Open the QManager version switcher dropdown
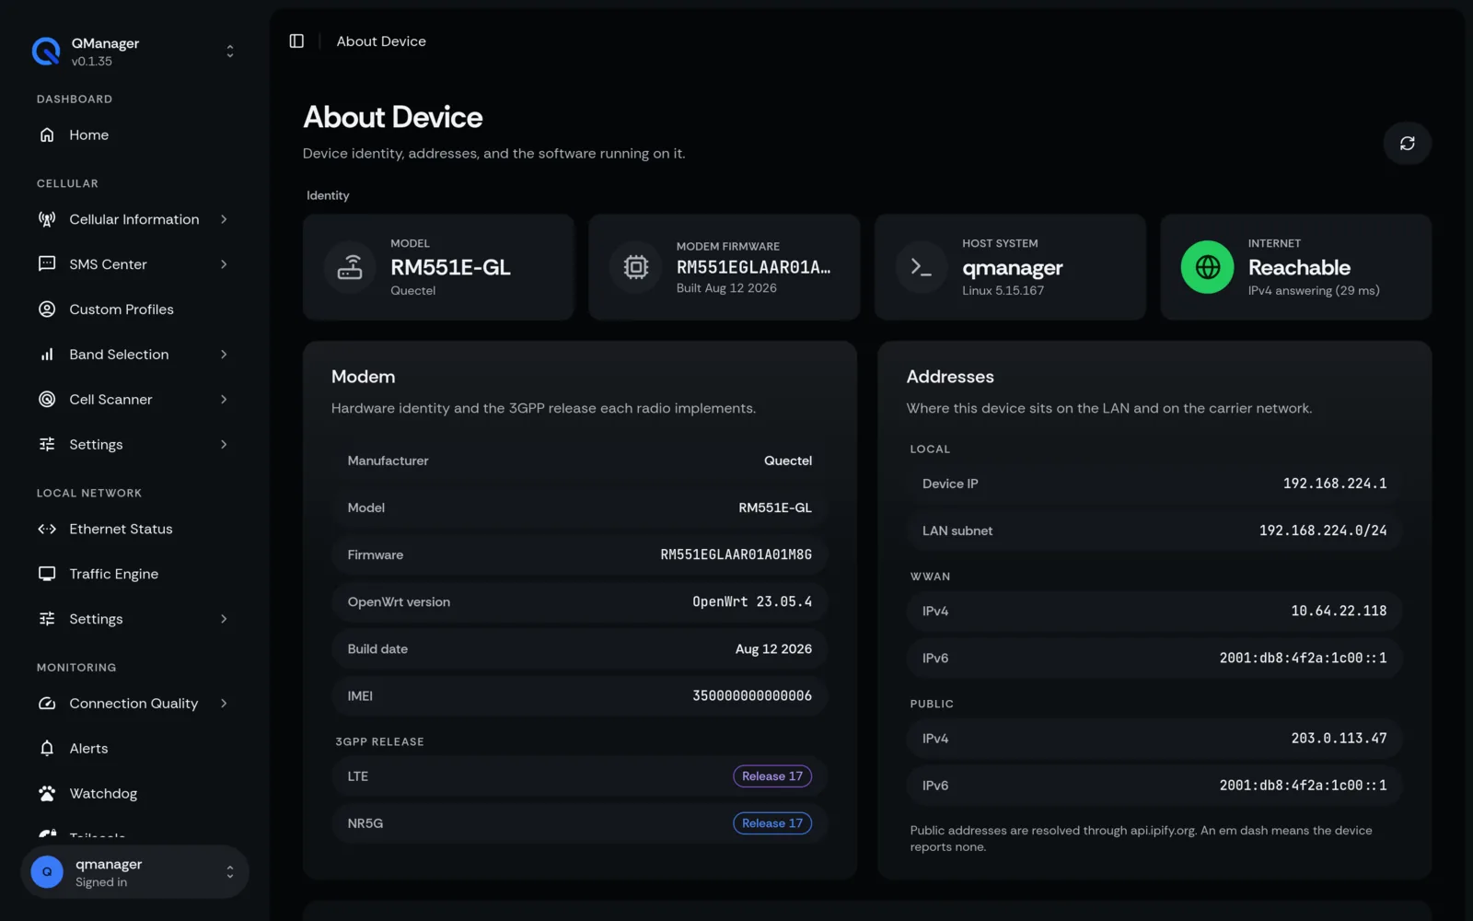 (x=230, y=52)
